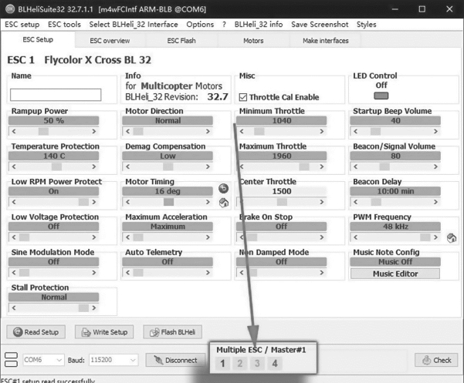Screen dimensions: 464x383
Task: Click the Music Off value bar
Action: click(x=395, y=262)
